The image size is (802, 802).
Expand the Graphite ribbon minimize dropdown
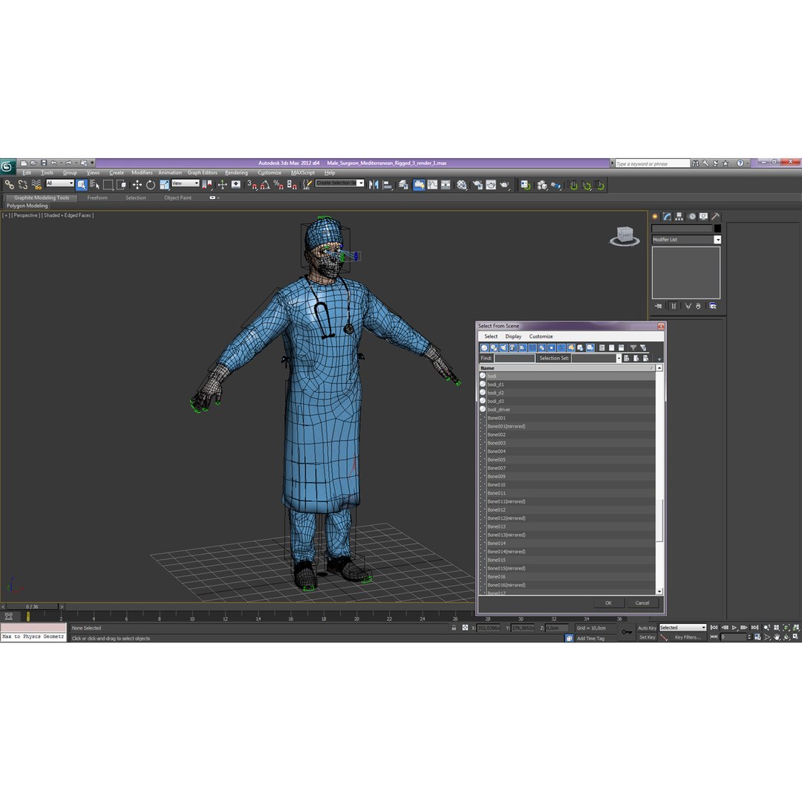tap(214, 198)
